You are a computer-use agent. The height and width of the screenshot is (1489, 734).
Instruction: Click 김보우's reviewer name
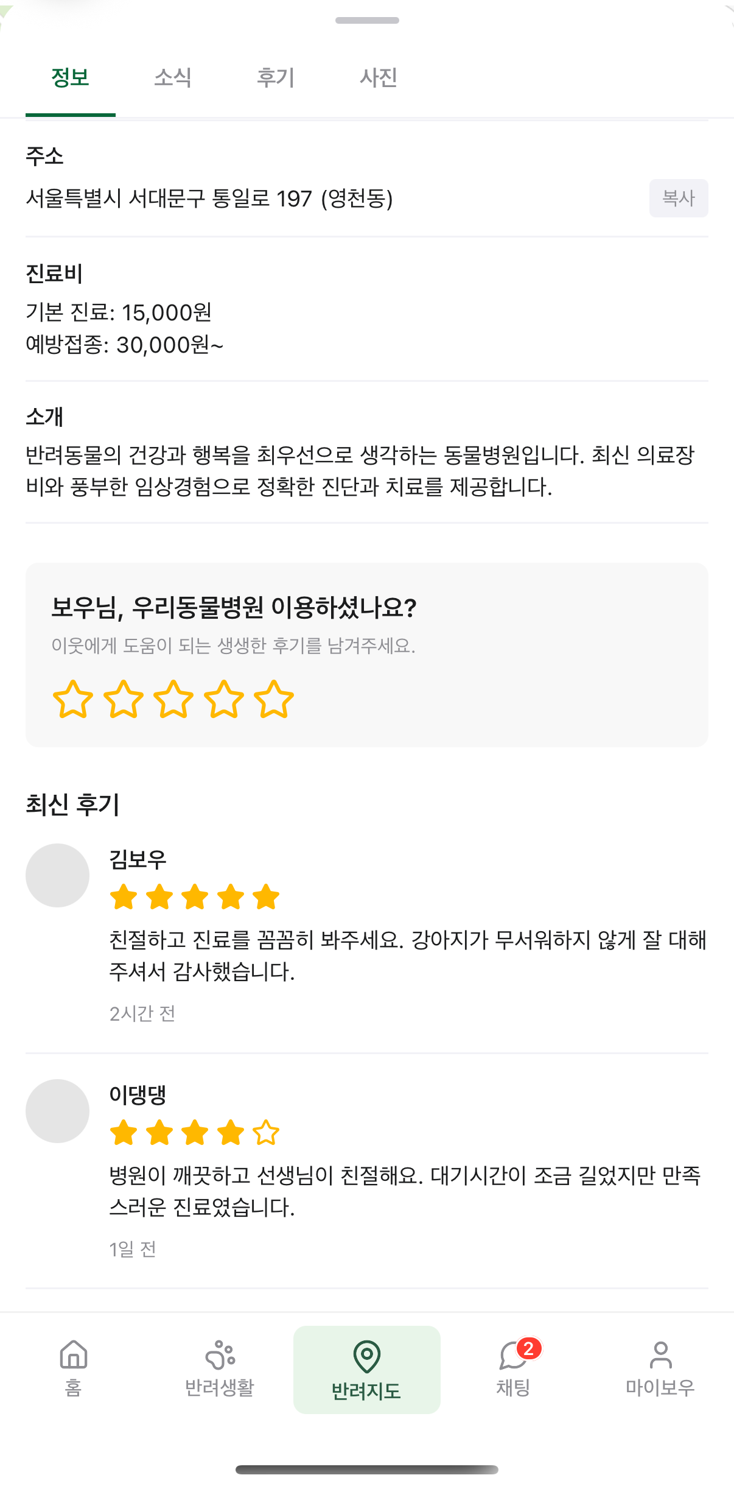(x=138, y=860)
